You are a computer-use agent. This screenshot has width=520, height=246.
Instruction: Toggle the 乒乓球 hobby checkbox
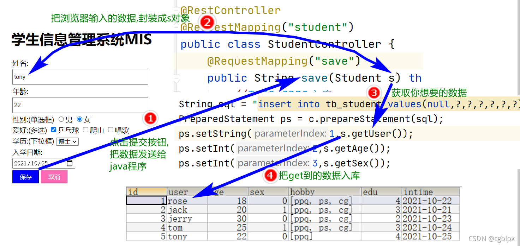click(x=54, y=130)
